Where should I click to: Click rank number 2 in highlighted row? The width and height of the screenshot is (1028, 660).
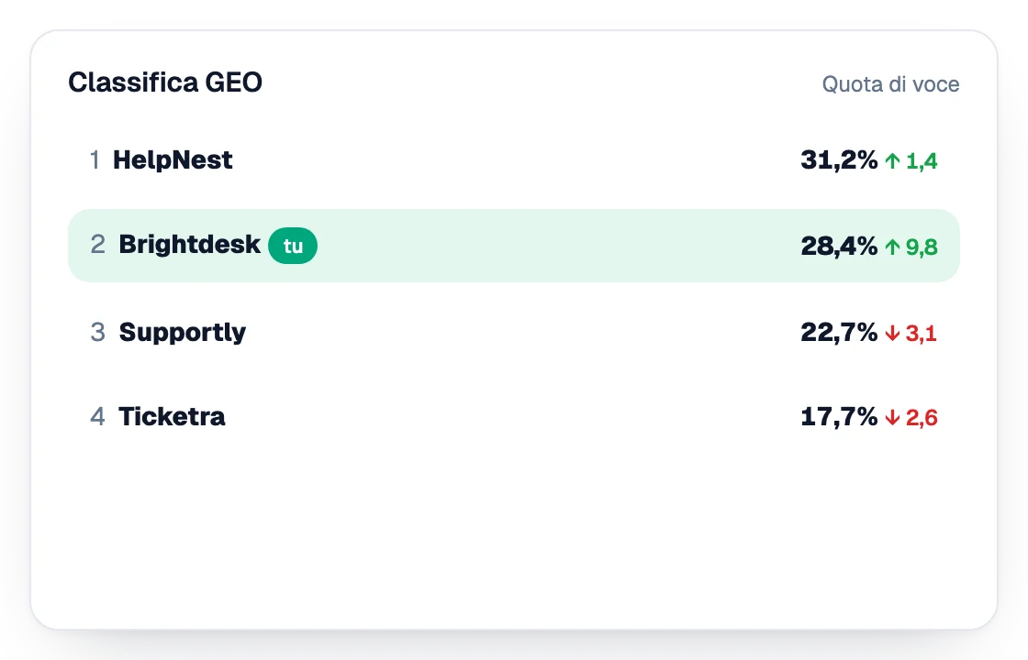pyautogui.click(x=97, y=245)
